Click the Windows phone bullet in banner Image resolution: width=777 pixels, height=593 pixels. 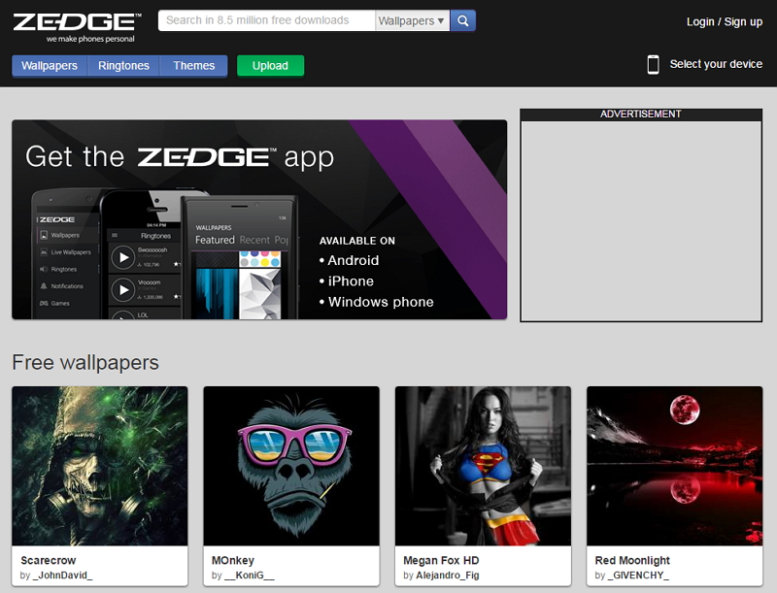click(x=377, y=302)
